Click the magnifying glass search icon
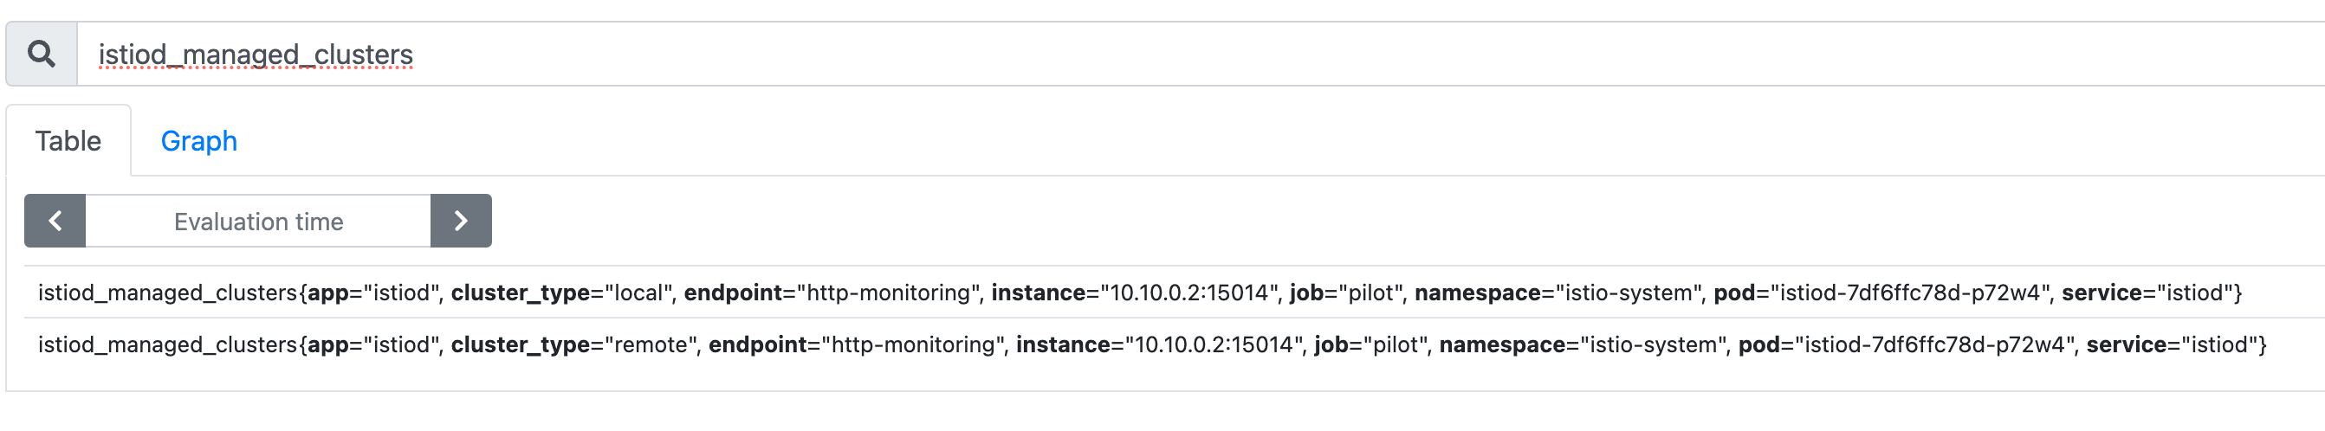The image size is (2325, 431). tap(42, 55)
